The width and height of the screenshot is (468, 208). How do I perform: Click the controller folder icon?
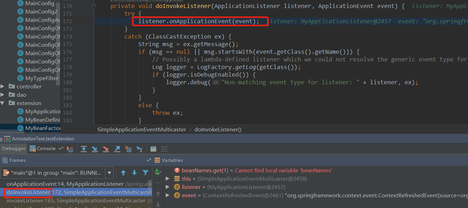click(x=12, y=86)
